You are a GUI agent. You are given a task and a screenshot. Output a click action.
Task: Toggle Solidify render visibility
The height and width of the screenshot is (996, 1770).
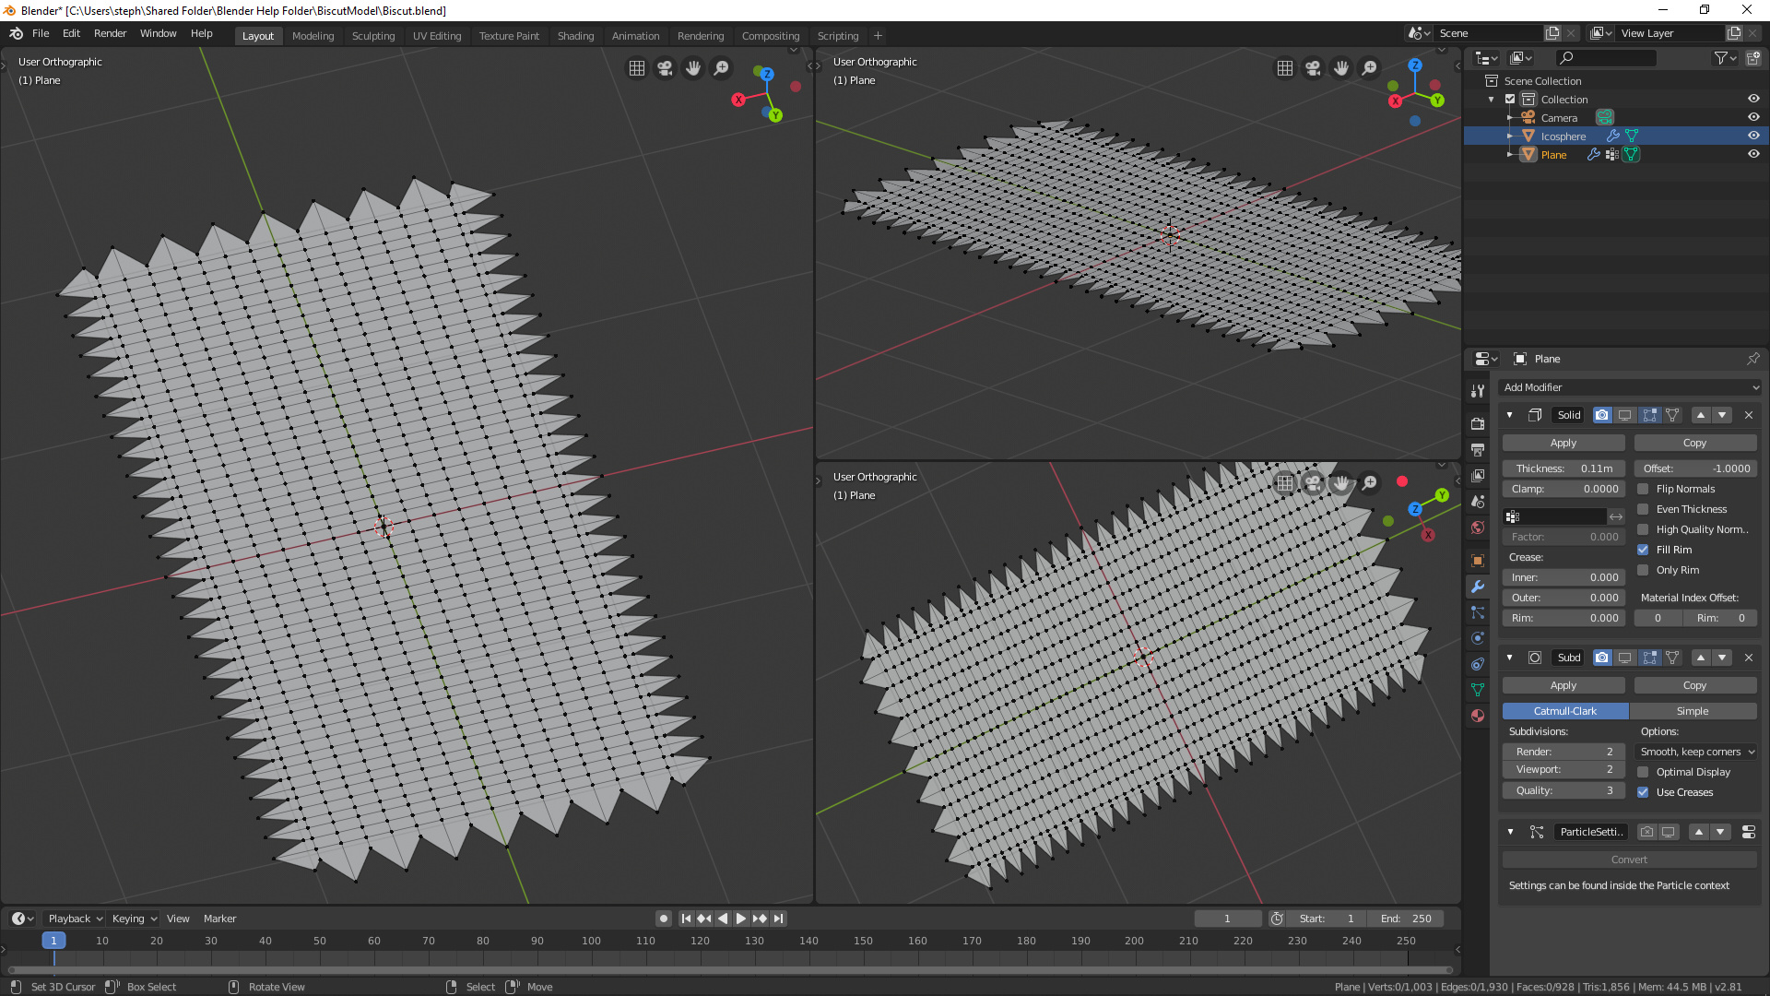point(1602,415)
